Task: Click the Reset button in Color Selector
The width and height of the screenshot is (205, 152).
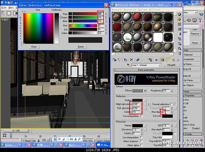Action: pos(81,47)
